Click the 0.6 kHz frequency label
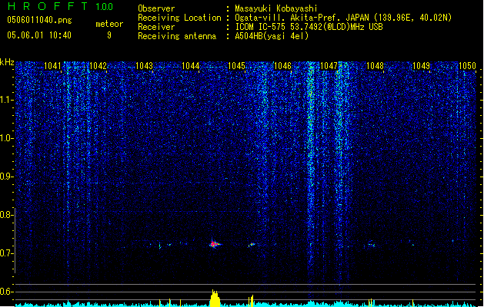 click(x=6, y=292)
